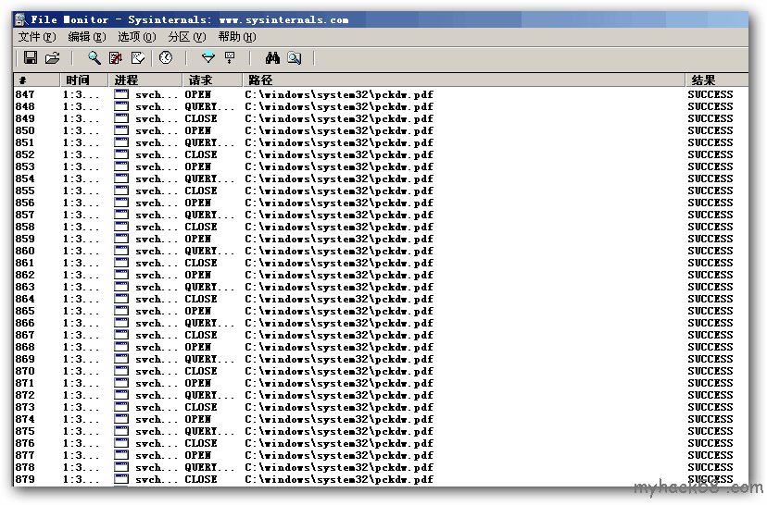This screenshot has width=767, height=505.
Task: Click CLOSE request in row 864
Action: (201, 299)
